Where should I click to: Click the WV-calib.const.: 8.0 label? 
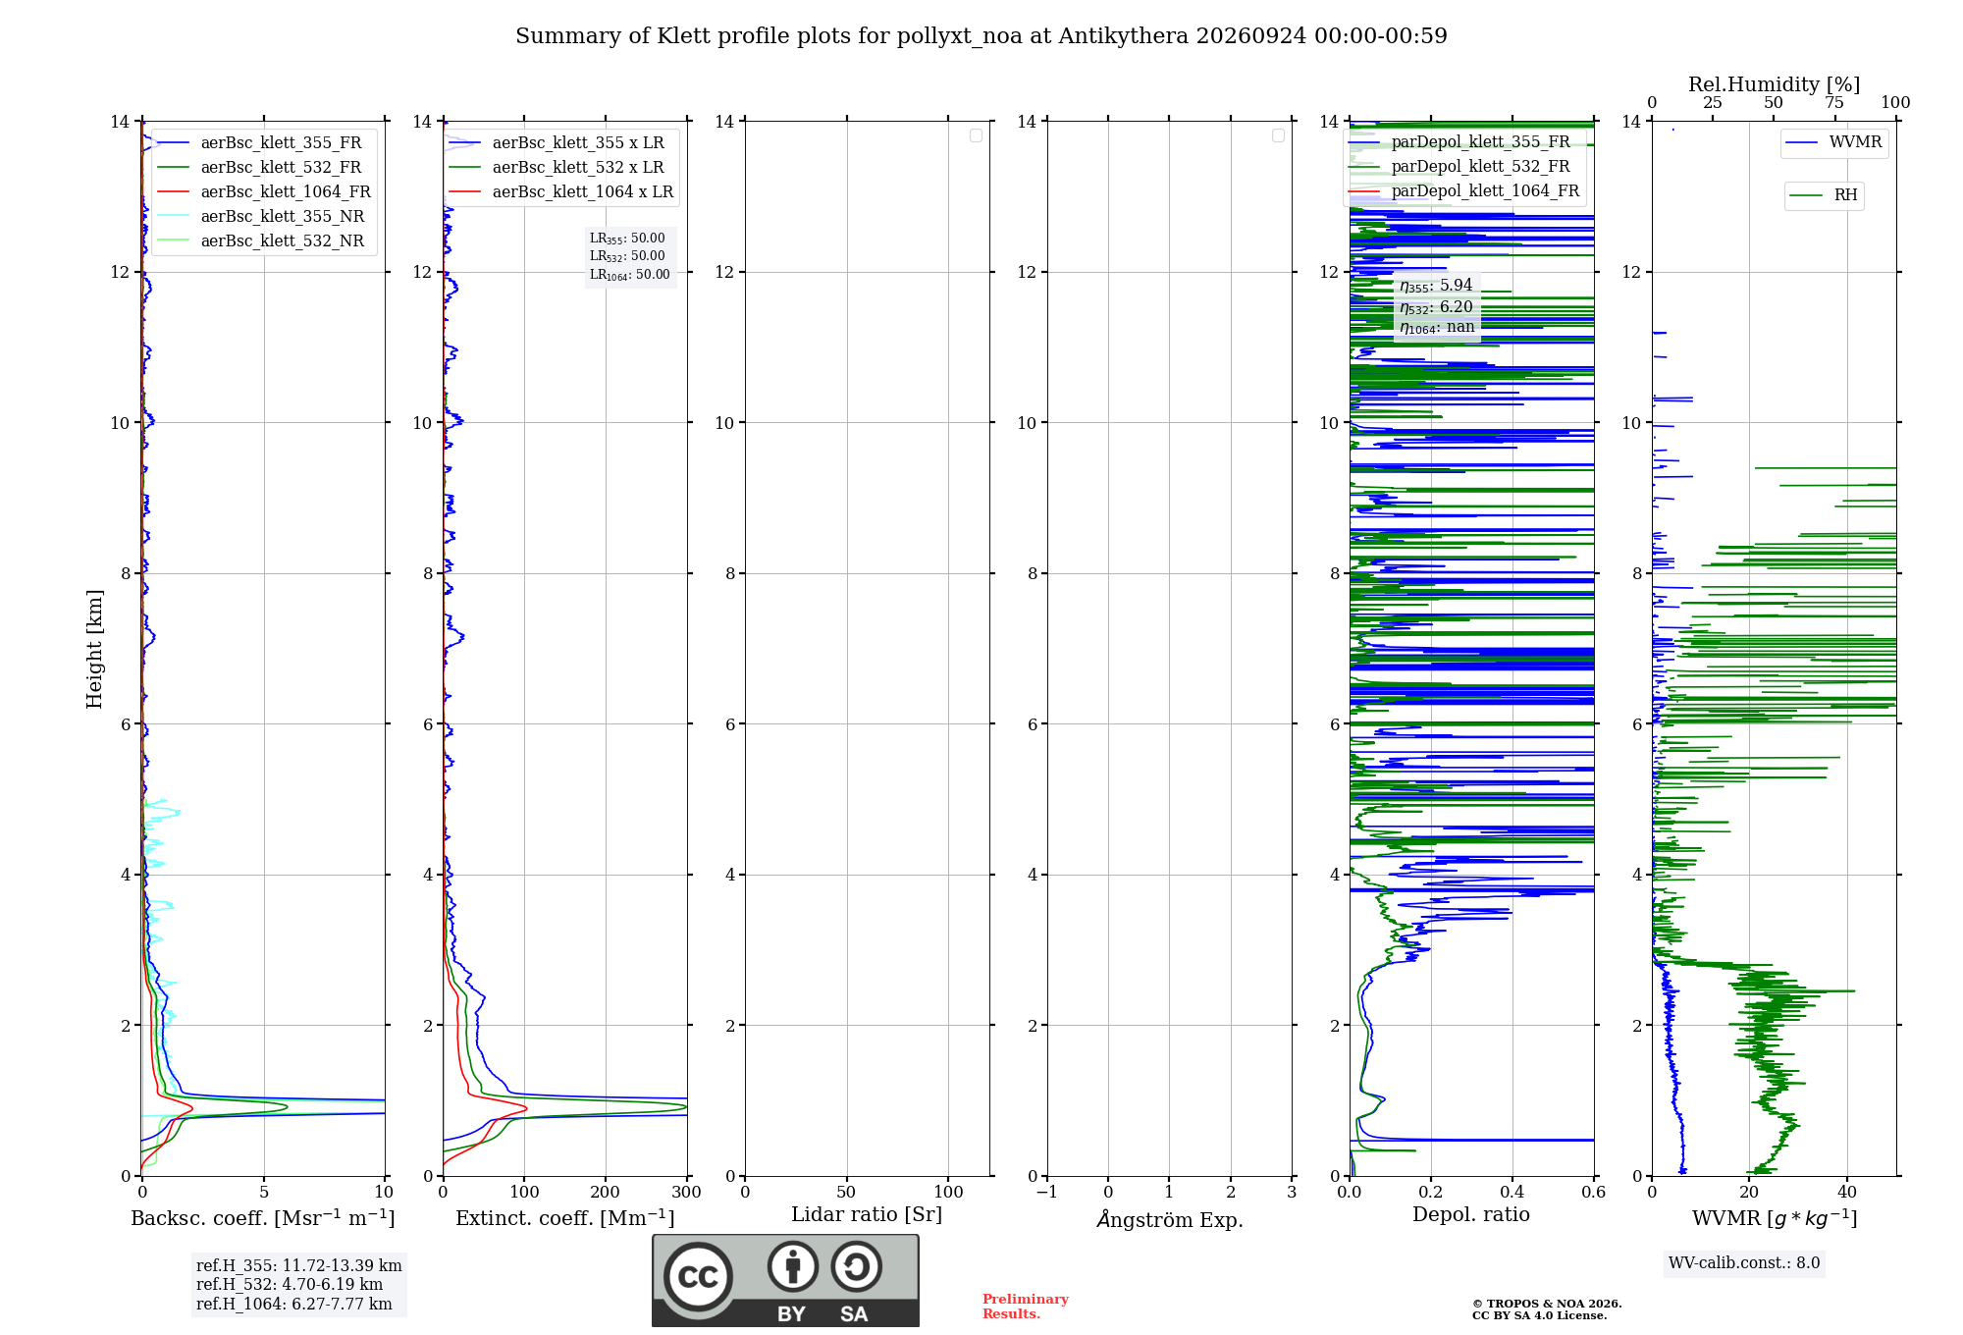pos(1744,1263)
